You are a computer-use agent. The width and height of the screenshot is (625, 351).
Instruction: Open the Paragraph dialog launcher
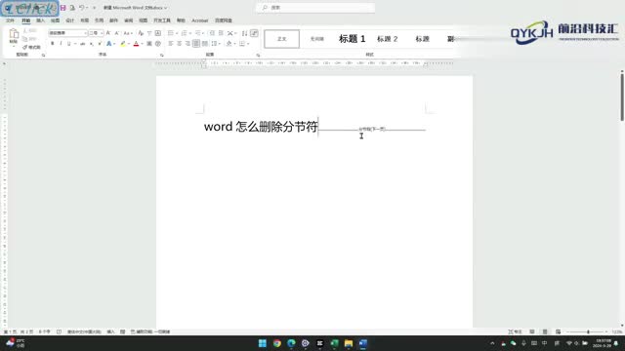258,55
